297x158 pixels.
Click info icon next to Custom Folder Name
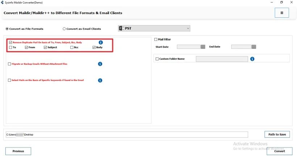pos(252,59)
